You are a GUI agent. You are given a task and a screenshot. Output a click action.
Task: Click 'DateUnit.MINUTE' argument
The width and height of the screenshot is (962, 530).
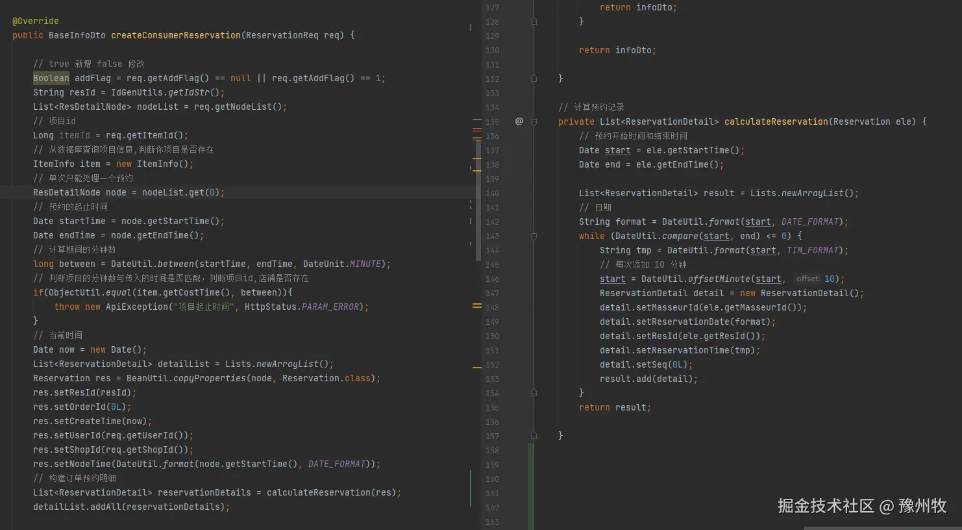point(342,264)
